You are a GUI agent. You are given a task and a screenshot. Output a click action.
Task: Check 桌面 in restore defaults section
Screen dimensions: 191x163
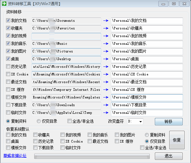click(8, 141)
